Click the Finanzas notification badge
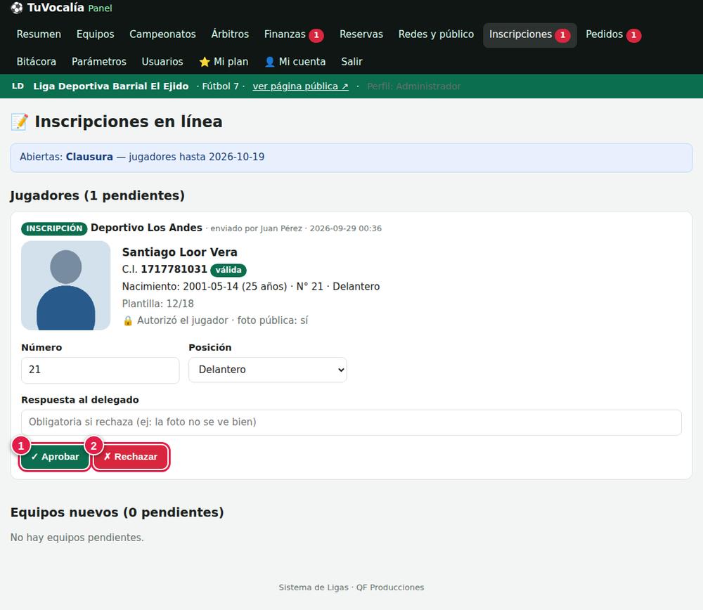Image resolution: width=703 pixels, height=610 pixels. [x=316, y=35]
